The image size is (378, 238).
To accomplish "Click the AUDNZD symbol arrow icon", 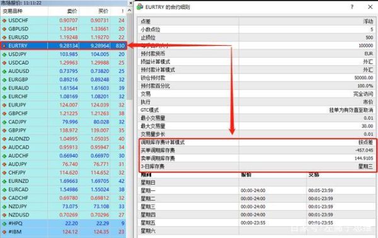I will [4, 139].
